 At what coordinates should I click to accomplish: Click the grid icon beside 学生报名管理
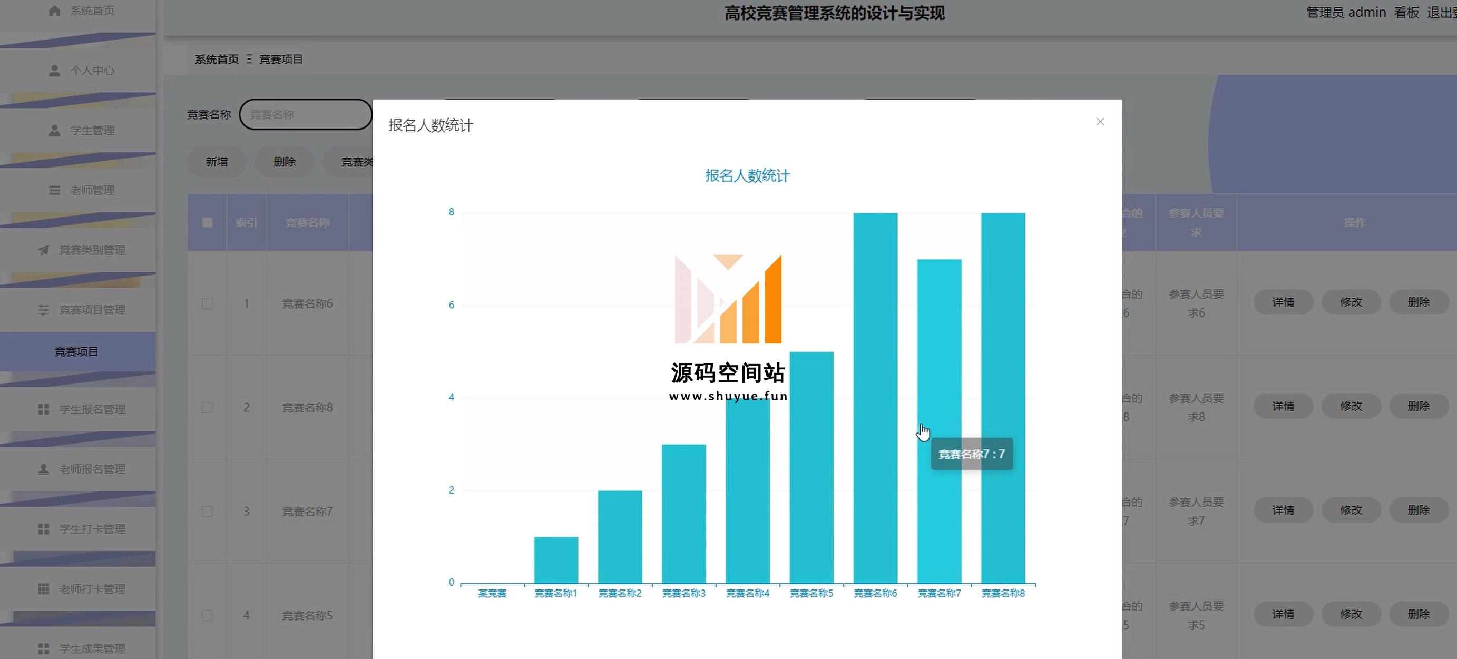click(44, 409)
